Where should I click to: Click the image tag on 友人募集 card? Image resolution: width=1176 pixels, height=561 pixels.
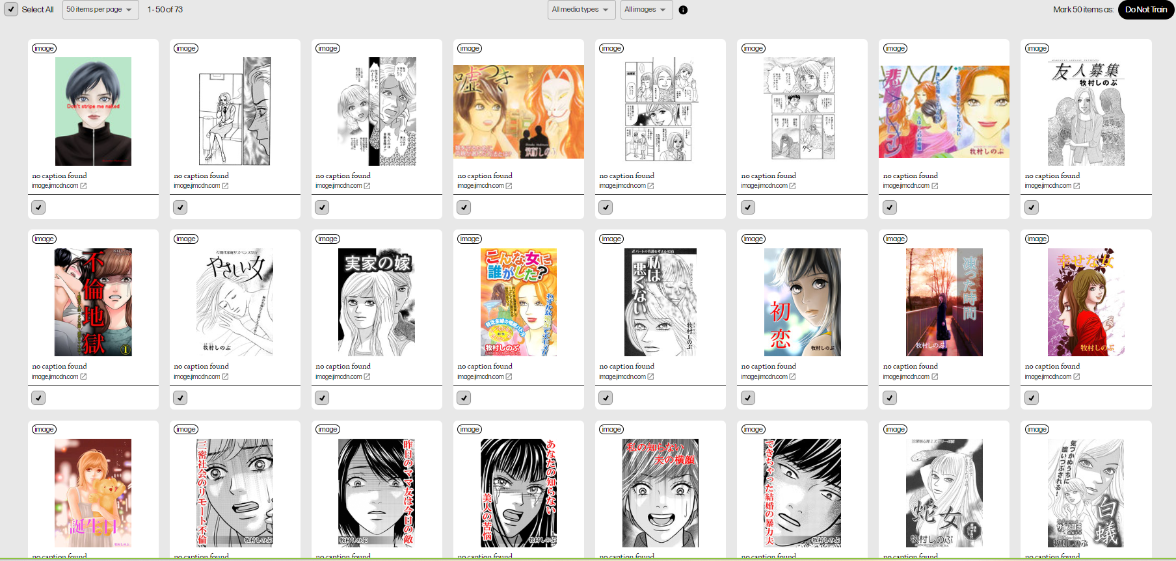tap(1037, 48)
